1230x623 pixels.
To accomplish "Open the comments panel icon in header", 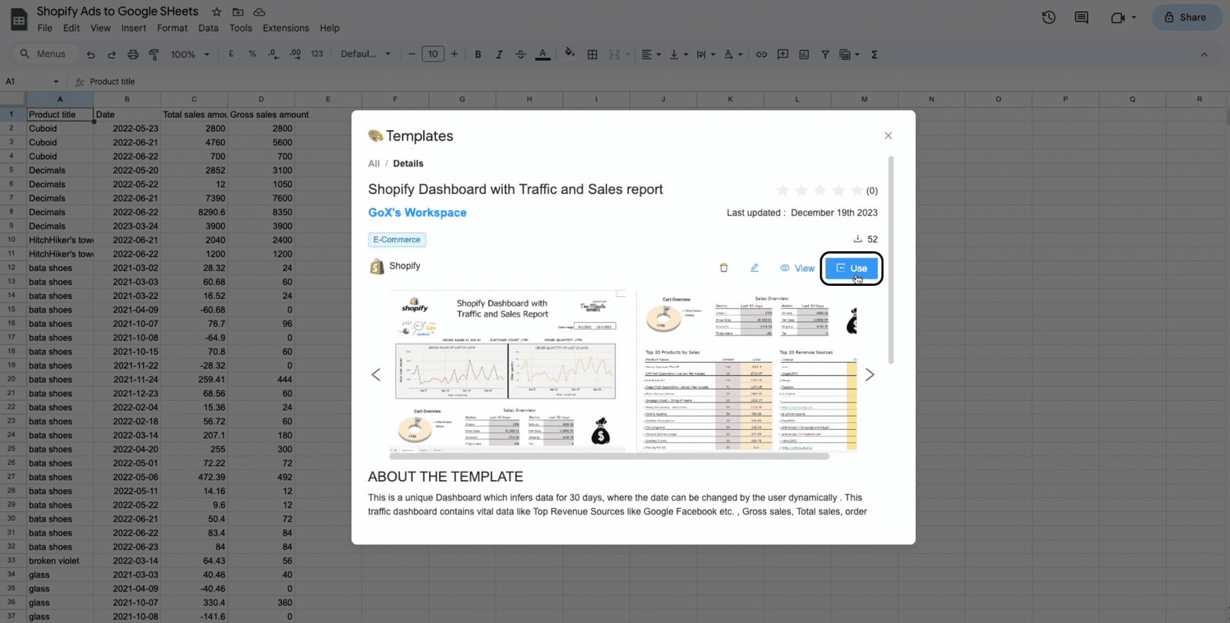I will (1081, 17).
